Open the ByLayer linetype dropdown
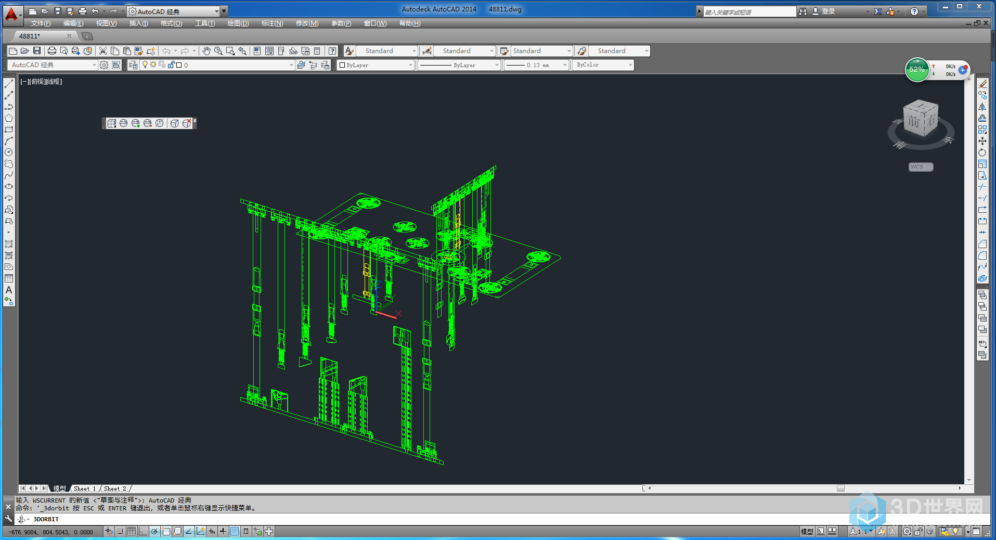 (x=497, y=65)
